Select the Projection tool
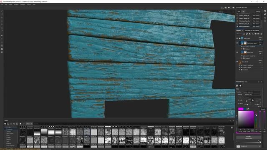Viewport: 267px width, 150px height. [x=2, y=17]
